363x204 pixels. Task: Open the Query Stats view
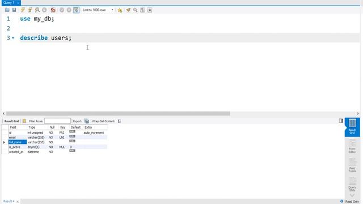tap(352, 184)
